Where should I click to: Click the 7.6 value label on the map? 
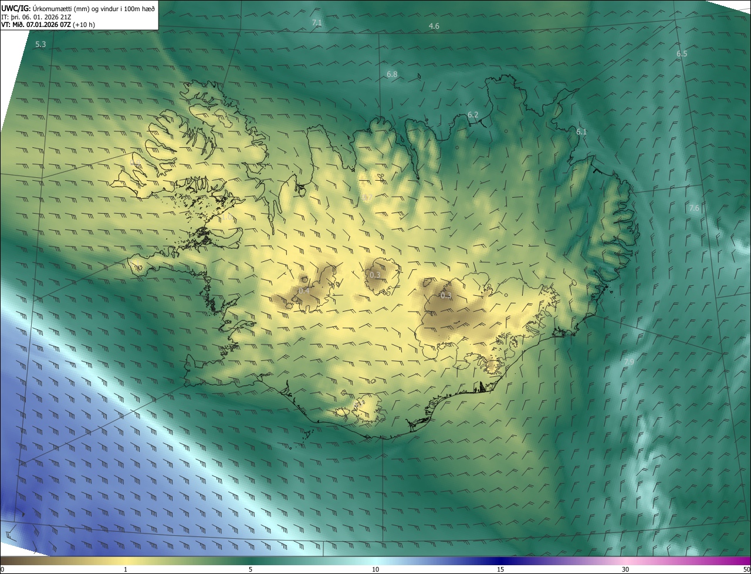click(x=694, y=208)
